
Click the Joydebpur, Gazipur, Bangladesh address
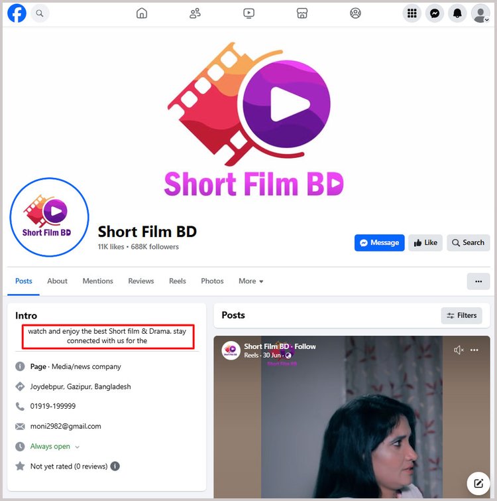(x=80, y=387)
